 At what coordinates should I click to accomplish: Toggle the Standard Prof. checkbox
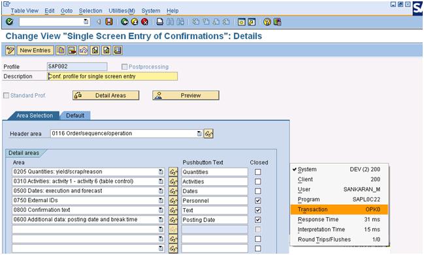[6, 95]
